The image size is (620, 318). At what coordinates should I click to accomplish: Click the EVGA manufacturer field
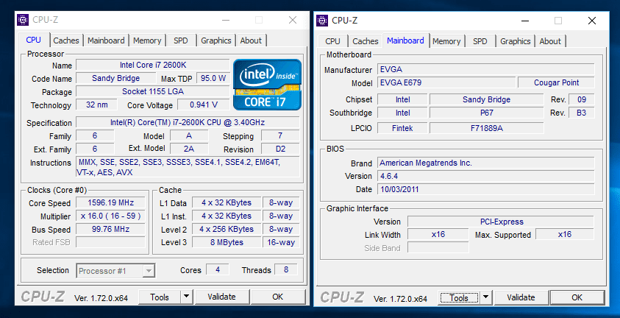(x=485, y=69)
